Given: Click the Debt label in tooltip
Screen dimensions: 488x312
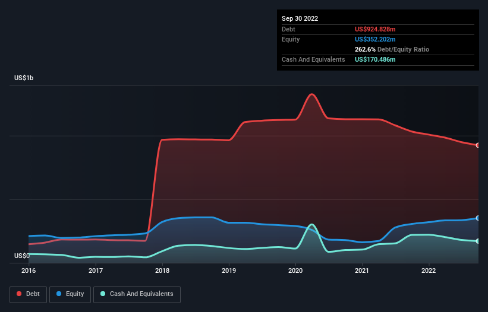Looking at the screenshot, I should click(288, 29).
